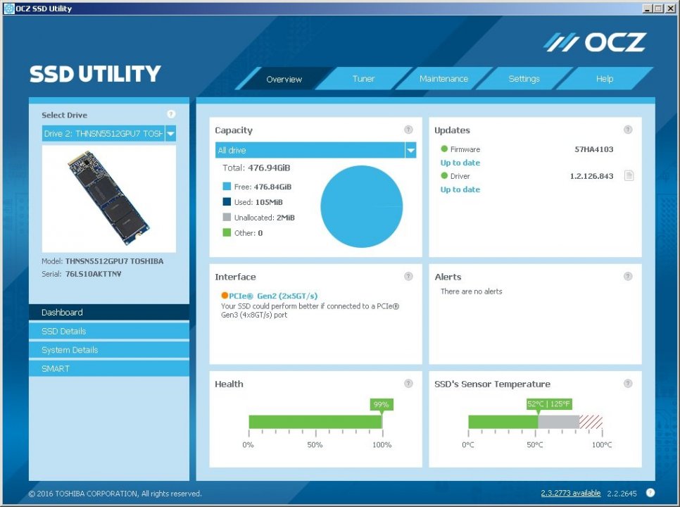Click Firmware Up to date link
This screenshot has height=507, width=680.
click(x=460, y=163)
